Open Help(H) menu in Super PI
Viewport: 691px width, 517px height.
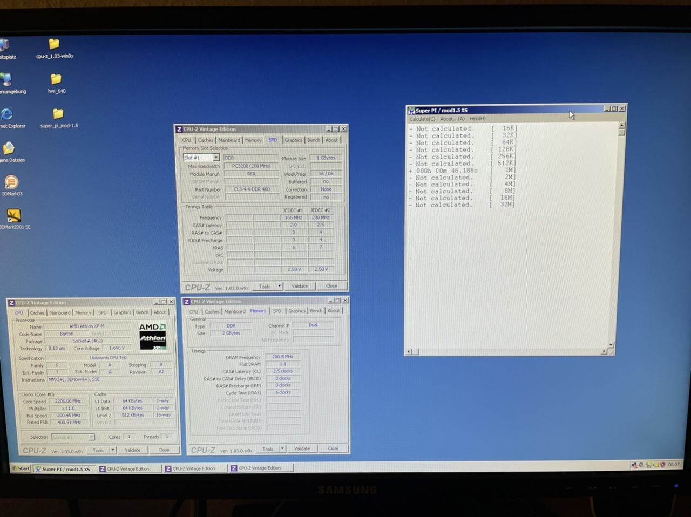(x=477, y=119)
